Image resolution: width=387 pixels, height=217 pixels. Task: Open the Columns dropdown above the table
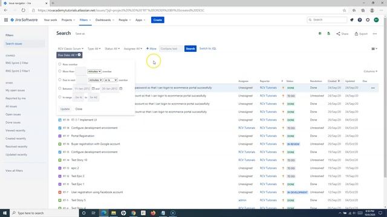pos(370,71)
